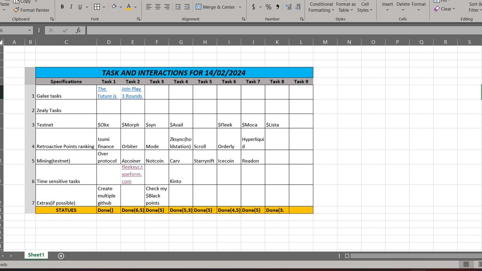The image size is (482, 271).
Task: Select column M header
Action: click(325, 42)
